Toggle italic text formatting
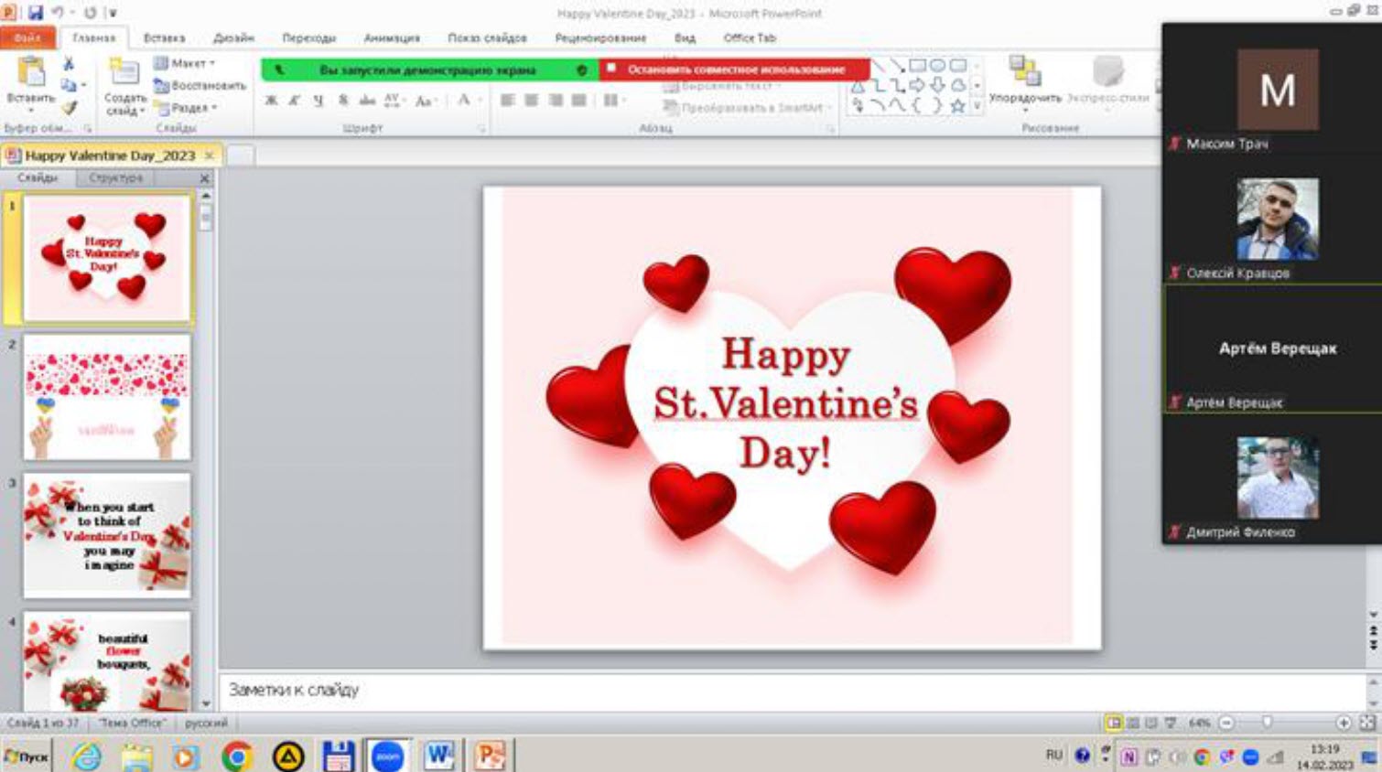Screen dimensions: 1382x772 click(x=294, y=101)
